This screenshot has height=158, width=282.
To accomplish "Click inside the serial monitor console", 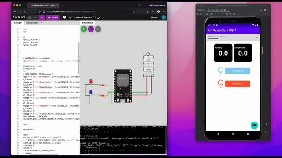I will coord(122,140).
